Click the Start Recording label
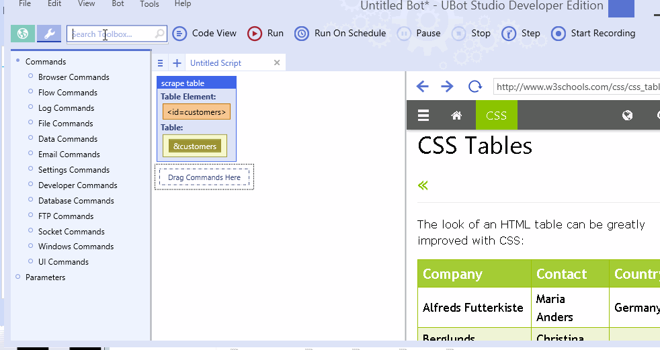This screenshot has height=350, width=660. tap(603, 33)
